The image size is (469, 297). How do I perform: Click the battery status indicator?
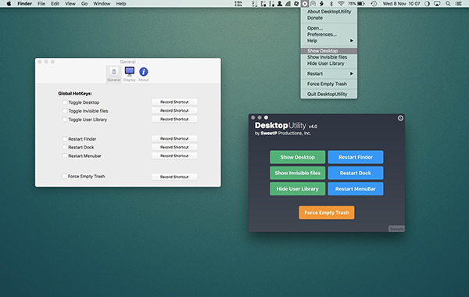click(x=356, y=4)
